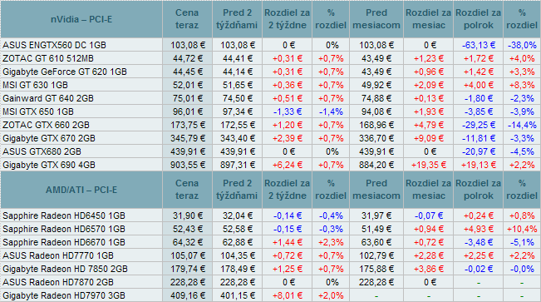This screenshot has width=541, height=302.
Task: Click ZOTAC GTX 660 2GB current price 173,75 €
Action: coord(187,125)
